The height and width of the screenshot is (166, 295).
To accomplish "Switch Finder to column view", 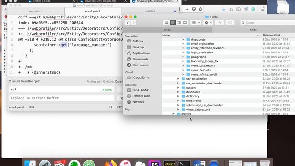I will (179, 23).
